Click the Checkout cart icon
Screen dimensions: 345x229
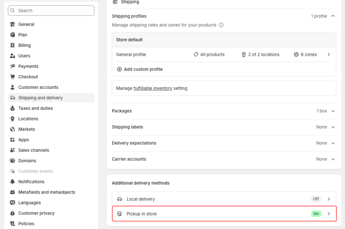(12, 77)
